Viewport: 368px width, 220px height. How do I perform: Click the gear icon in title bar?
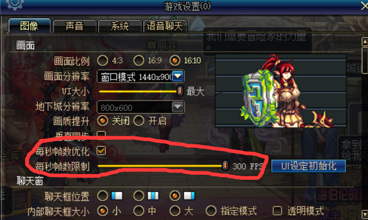[x=15, y=4]
